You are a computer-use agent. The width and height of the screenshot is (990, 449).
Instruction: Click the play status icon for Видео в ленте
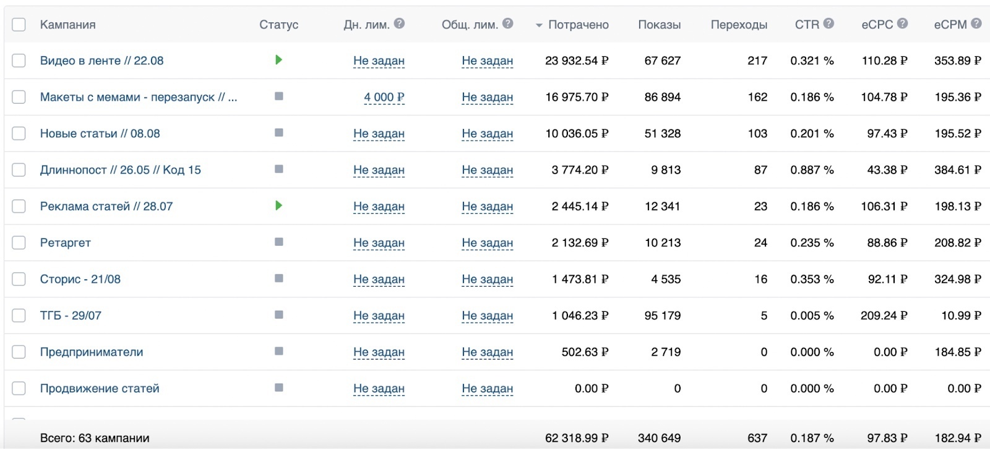[278, 60]
